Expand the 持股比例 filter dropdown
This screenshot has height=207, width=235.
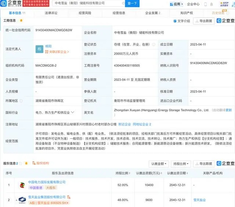click(x=181, y=163)
